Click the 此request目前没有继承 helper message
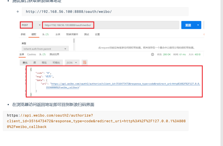This screenshot has width=223, height=146. click(x=147, y=47)
